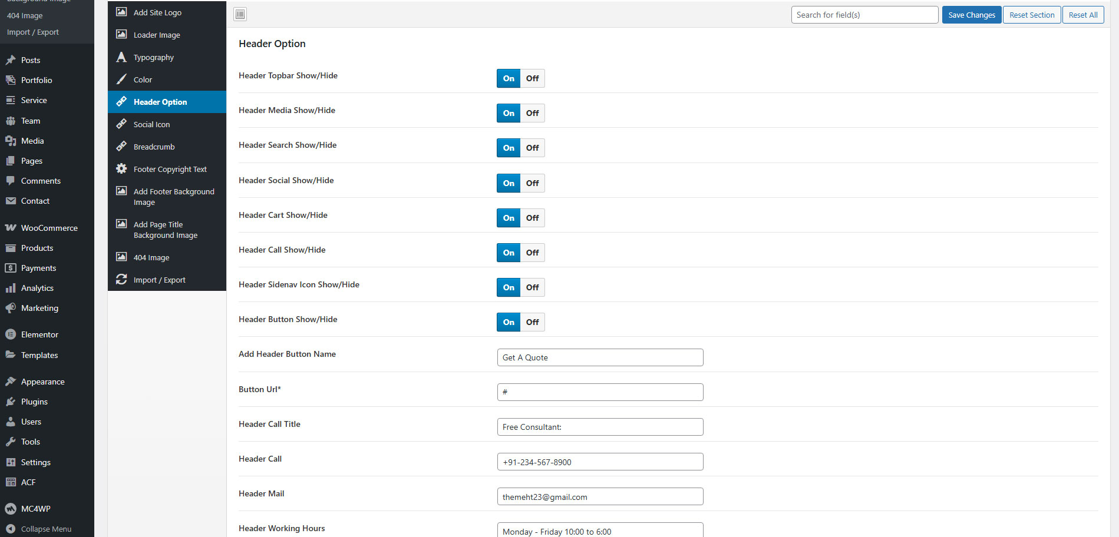This screenshot has height=537, width=1119.
Task: Open the Breadcrumb settings section
Action: [x=154, y=147]
